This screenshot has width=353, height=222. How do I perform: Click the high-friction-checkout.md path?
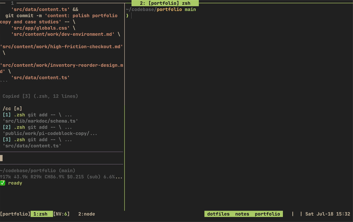click(61, 47)
